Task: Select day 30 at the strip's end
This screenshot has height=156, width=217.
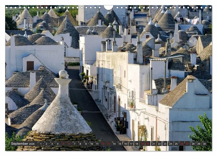Action: (x=205, y=144)
